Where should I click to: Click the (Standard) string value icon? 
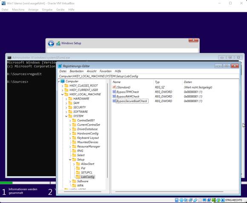tap(114, 87)
